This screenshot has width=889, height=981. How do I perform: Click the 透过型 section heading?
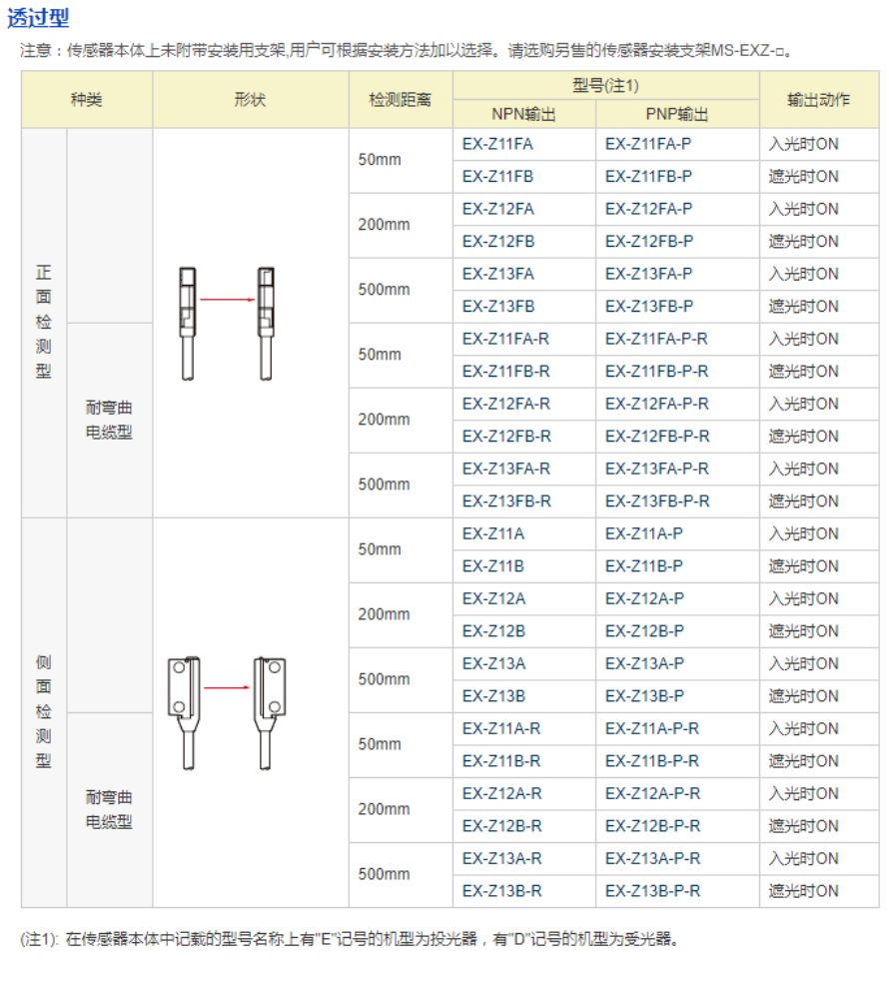coord(39,18)
